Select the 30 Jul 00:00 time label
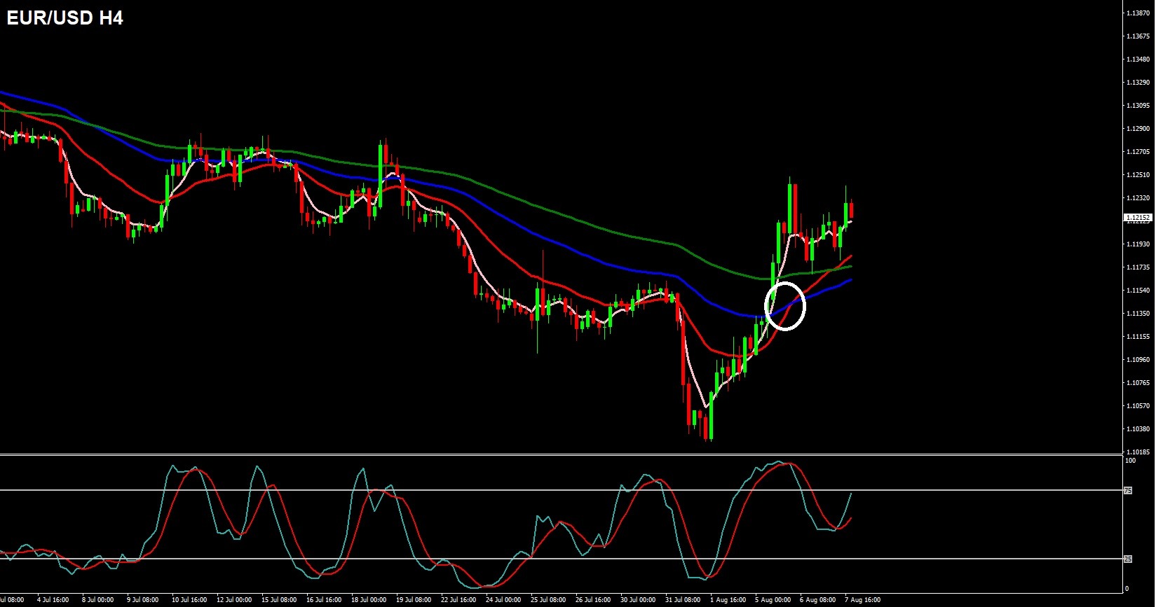This screenshot has height=607, width=1156. point(638,600)
